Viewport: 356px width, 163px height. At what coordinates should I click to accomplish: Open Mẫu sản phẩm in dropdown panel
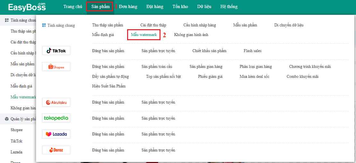coord(245,25)
